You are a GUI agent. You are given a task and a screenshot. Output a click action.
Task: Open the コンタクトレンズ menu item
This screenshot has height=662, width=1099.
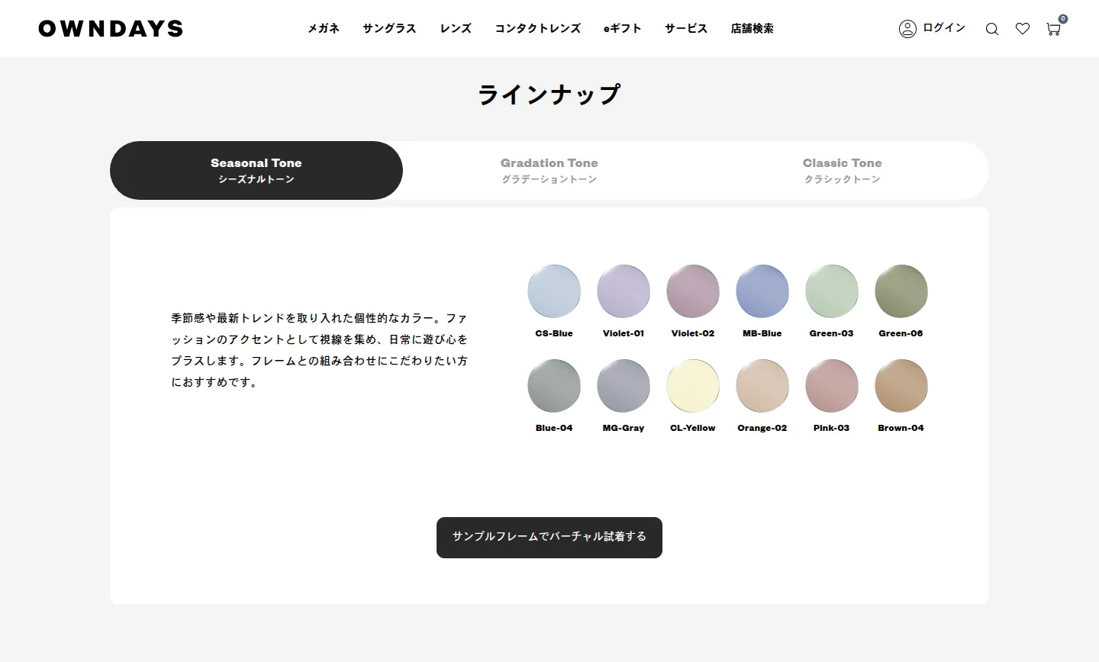pos(537,28)
